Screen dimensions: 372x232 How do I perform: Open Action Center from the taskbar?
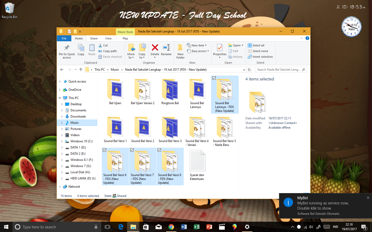point(364,227)
